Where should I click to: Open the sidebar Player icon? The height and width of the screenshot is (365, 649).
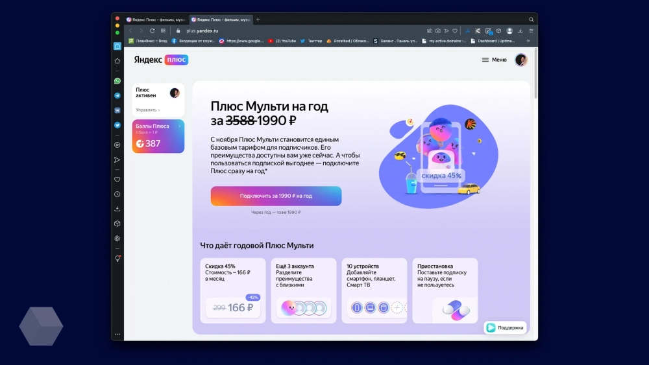(117, 145)
